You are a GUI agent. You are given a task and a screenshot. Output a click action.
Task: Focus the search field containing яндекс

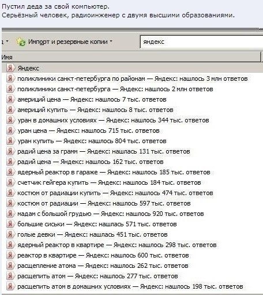coord(201,42)
